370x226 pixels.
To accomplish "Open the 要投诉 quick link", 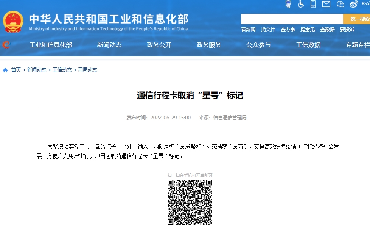I will coord(347,30).
